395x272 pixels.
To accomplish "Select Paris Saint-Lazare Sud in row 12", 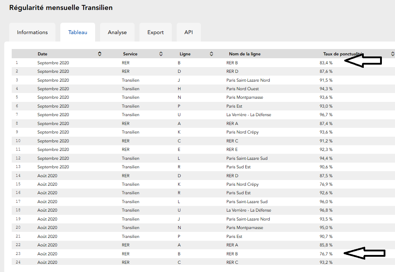I will 247,158.
